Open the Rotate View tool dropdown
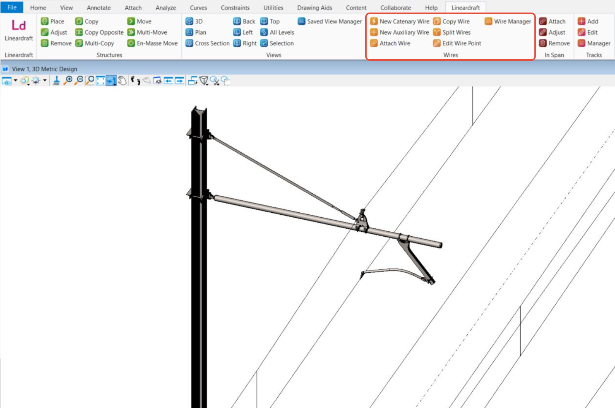 (111, 81)
